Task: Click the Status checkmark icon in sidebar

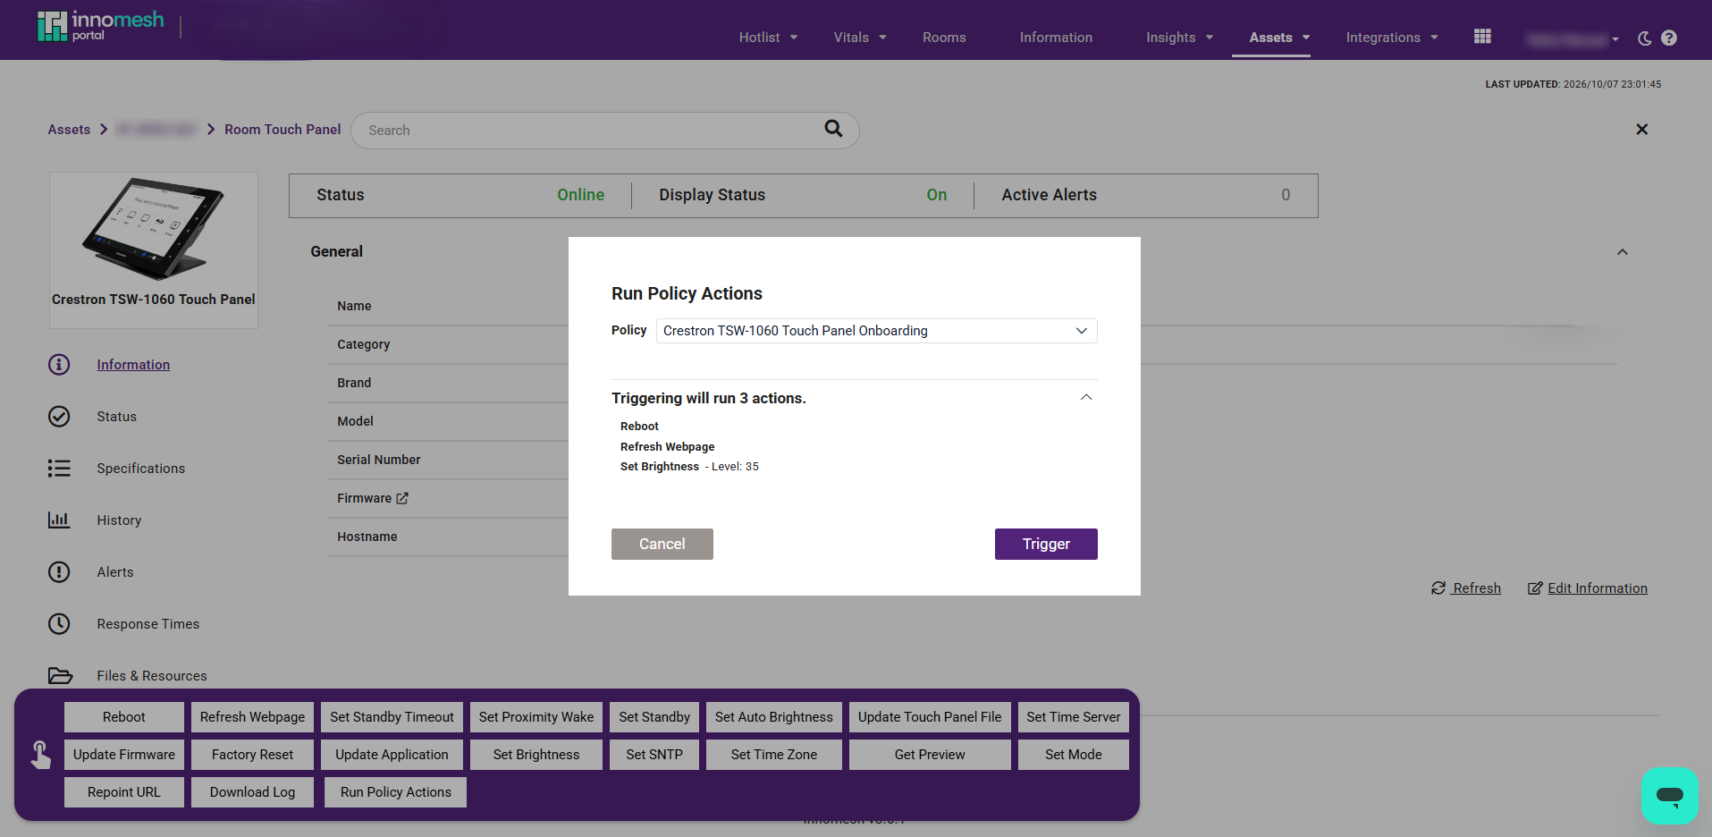Action: (x=59, y=417)
